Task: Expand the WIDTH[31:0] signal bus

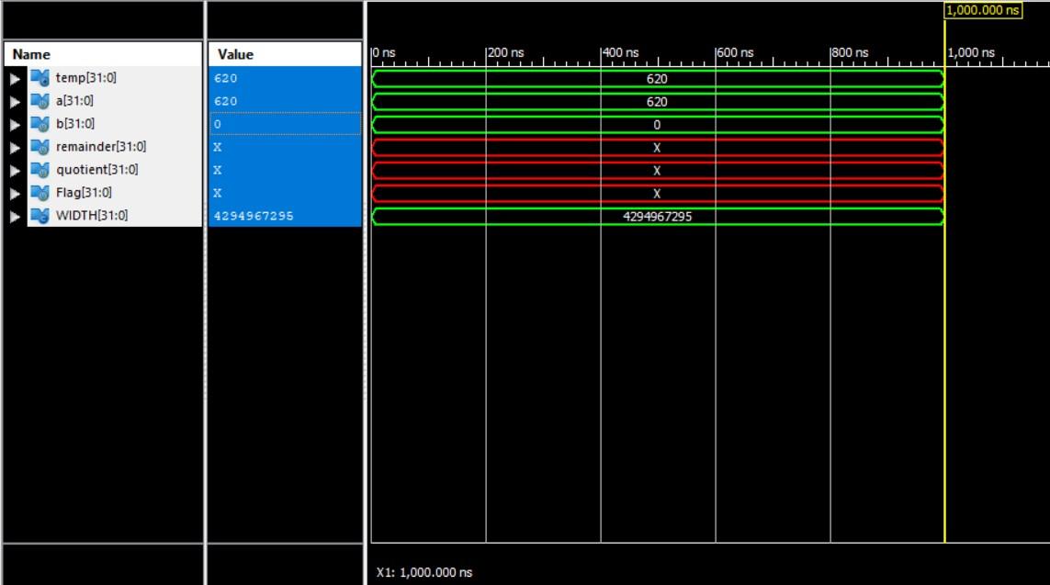Action: click(x=15, y=217)
